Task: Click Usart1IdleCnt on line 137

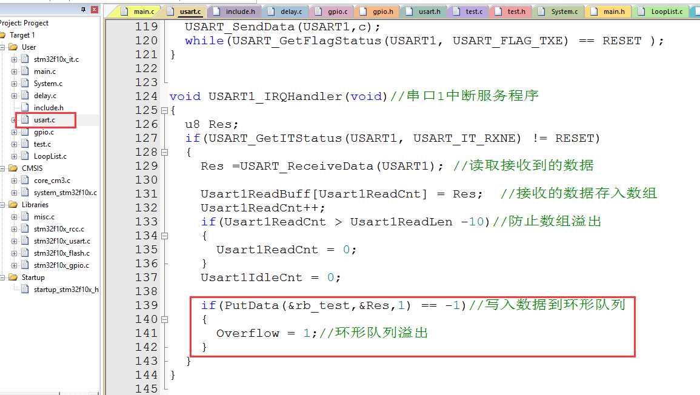Action: tap(252, 277)
